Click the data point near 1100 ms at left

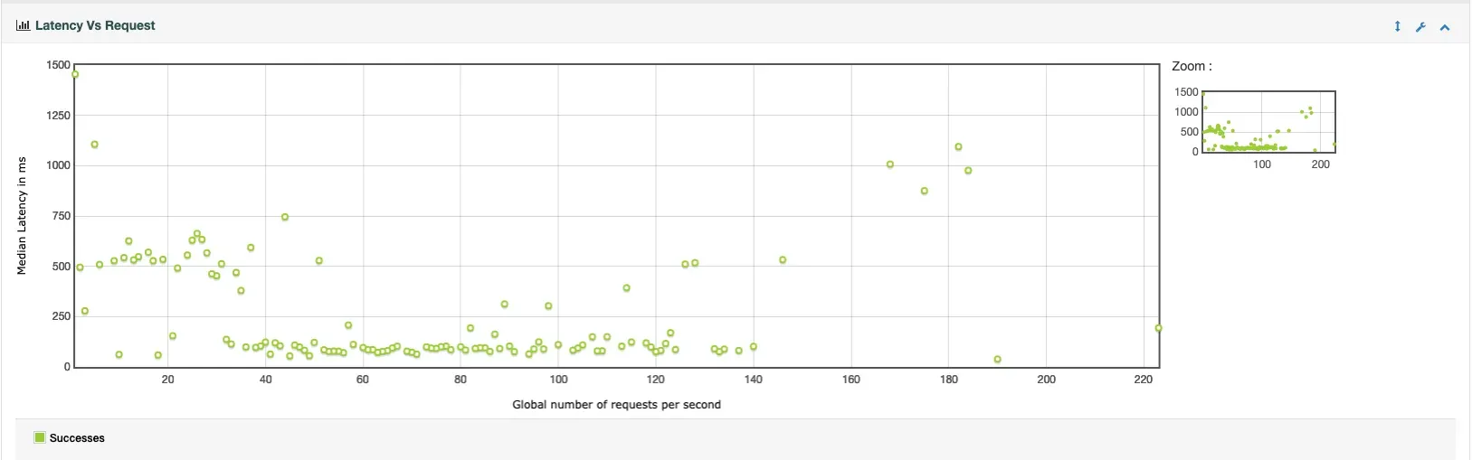point(94,145)
